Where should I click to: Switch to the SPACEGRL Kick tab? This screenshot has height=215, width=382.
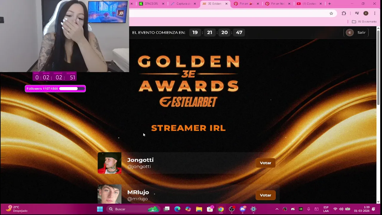[152, 4]
